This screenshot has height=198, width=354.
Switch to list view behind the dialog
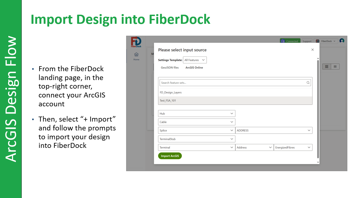[x=335, y=66]
